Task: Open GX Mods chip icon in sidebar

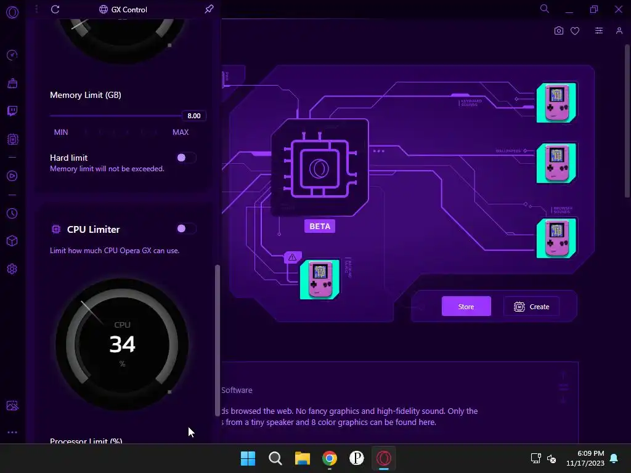Action: point(12,139)
